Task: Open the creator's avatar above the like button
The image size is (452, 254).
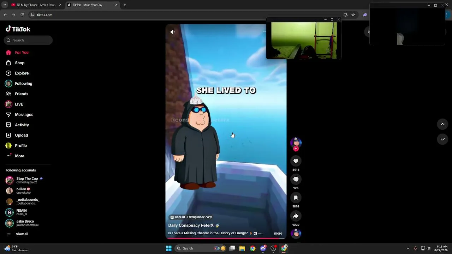Action: click(296, 143)
